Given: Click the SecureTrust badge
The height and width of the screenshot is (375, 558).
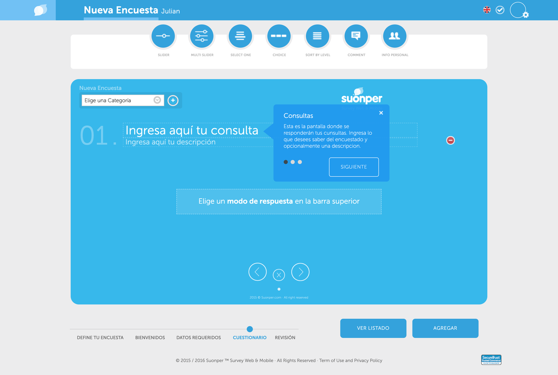Looking at the screenshot, I should pos(491,360).
